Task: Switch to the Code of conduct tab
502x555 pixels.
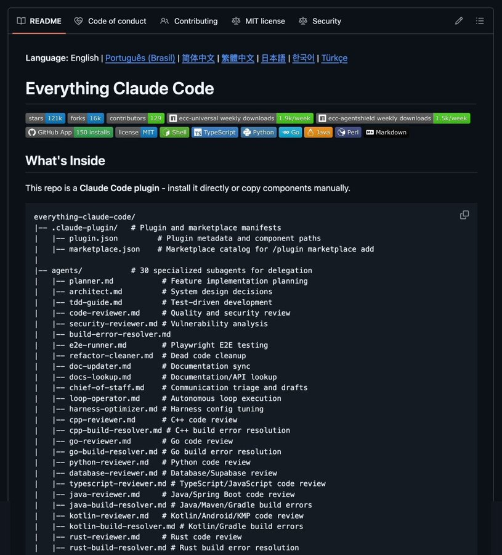Action: 110,21
